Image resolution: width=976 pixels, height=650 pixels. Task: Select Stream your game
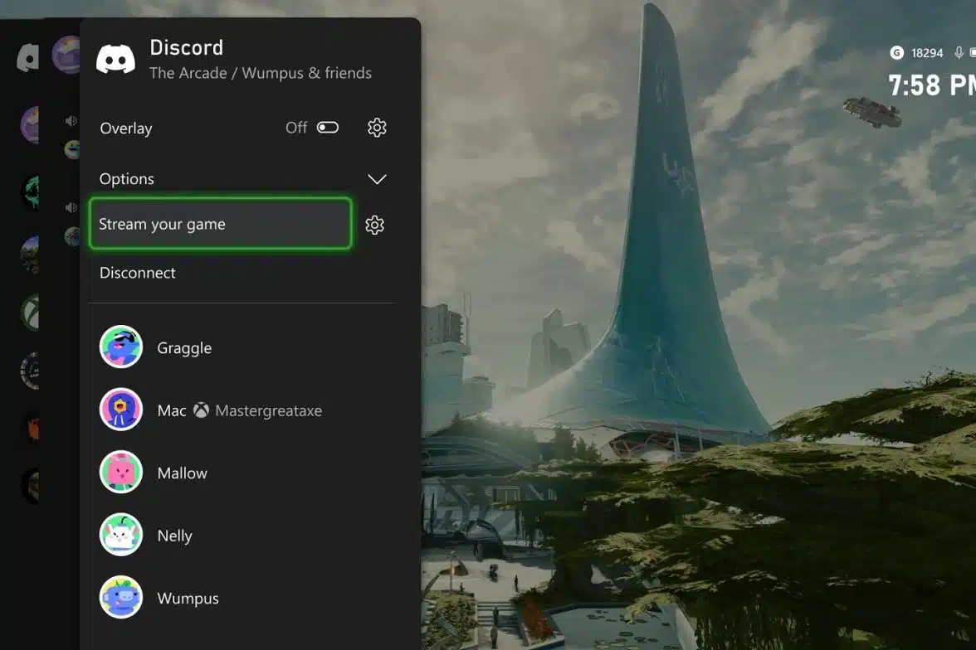click(x=221, y=224)
